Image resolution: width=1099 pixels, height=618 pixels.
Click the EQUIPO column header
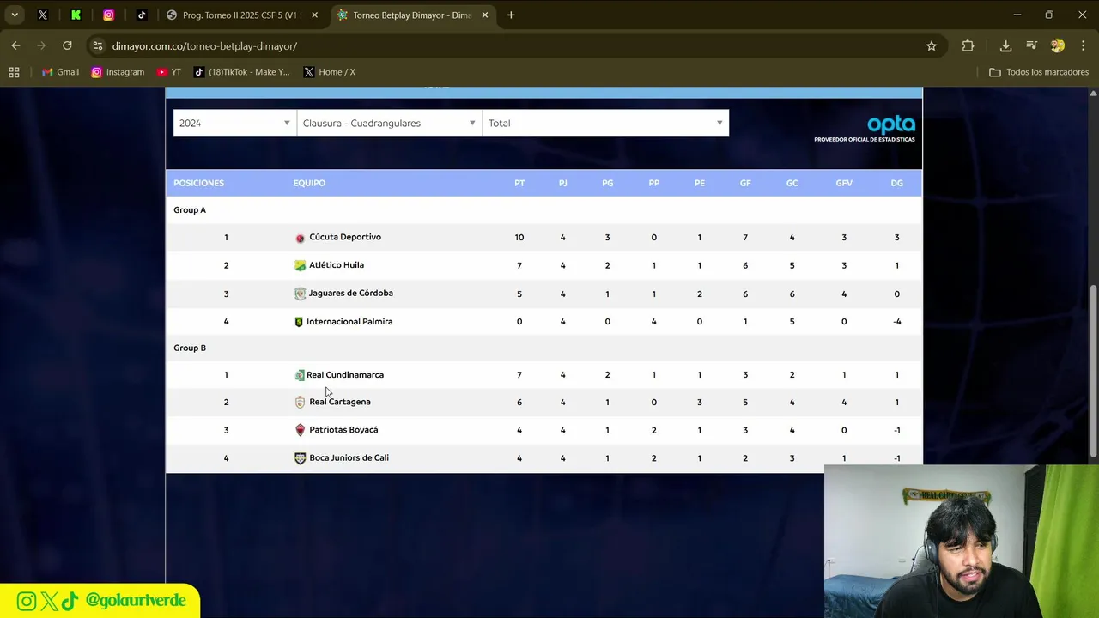(x=309, y=183)
